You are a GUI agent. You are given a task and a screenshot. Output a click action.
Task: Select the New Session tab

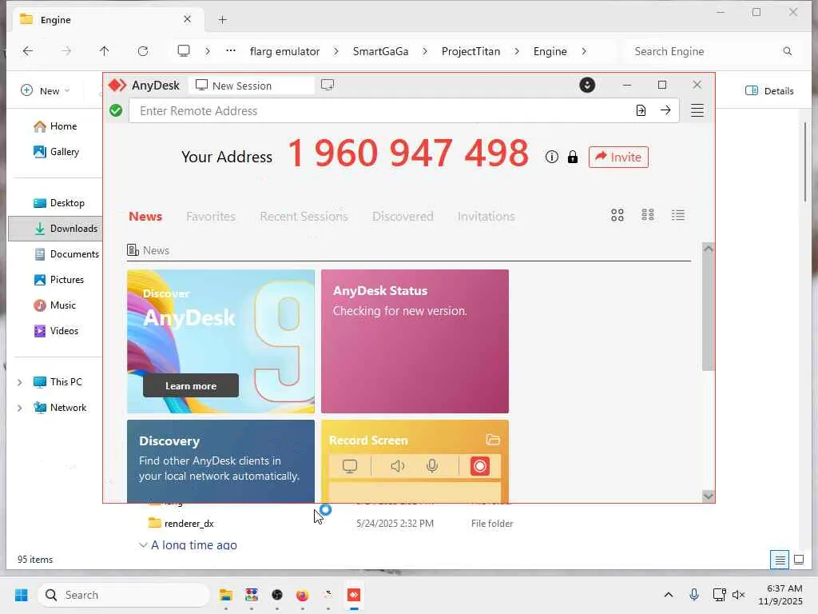pyautogui.click(x=252, y=86)
